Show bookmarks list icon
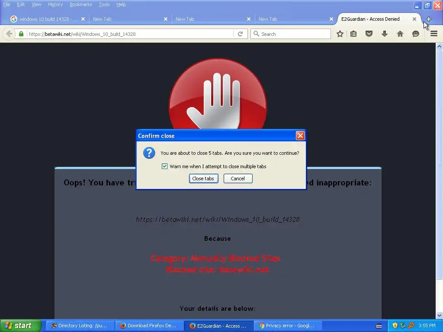The height and width of the screenshot is (332, 443). pyautogui.click(x=353, y=34)
